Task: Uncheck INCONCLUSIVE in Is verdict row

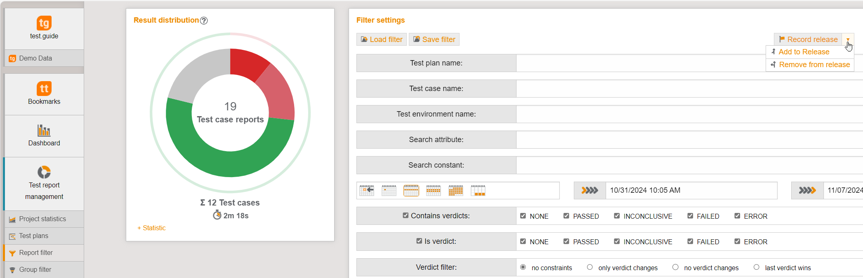Action: point(617,241)
